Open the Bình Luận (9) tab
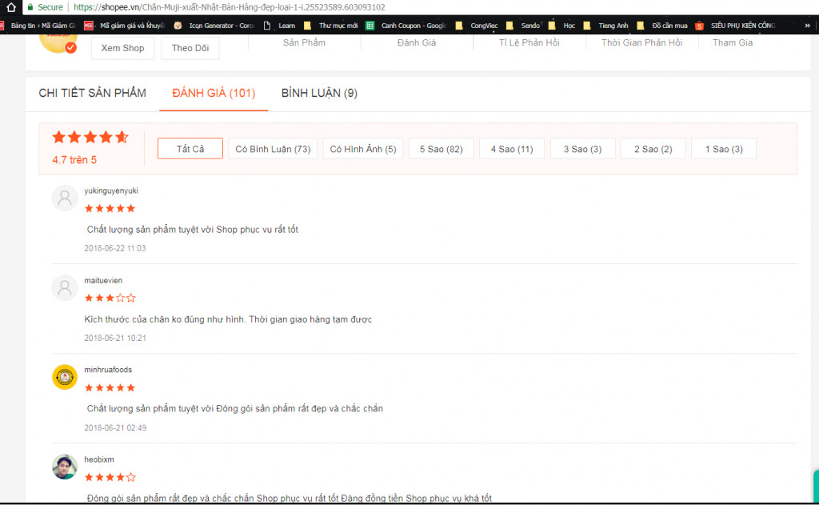The image size is (819, 505). click(319, 94)
